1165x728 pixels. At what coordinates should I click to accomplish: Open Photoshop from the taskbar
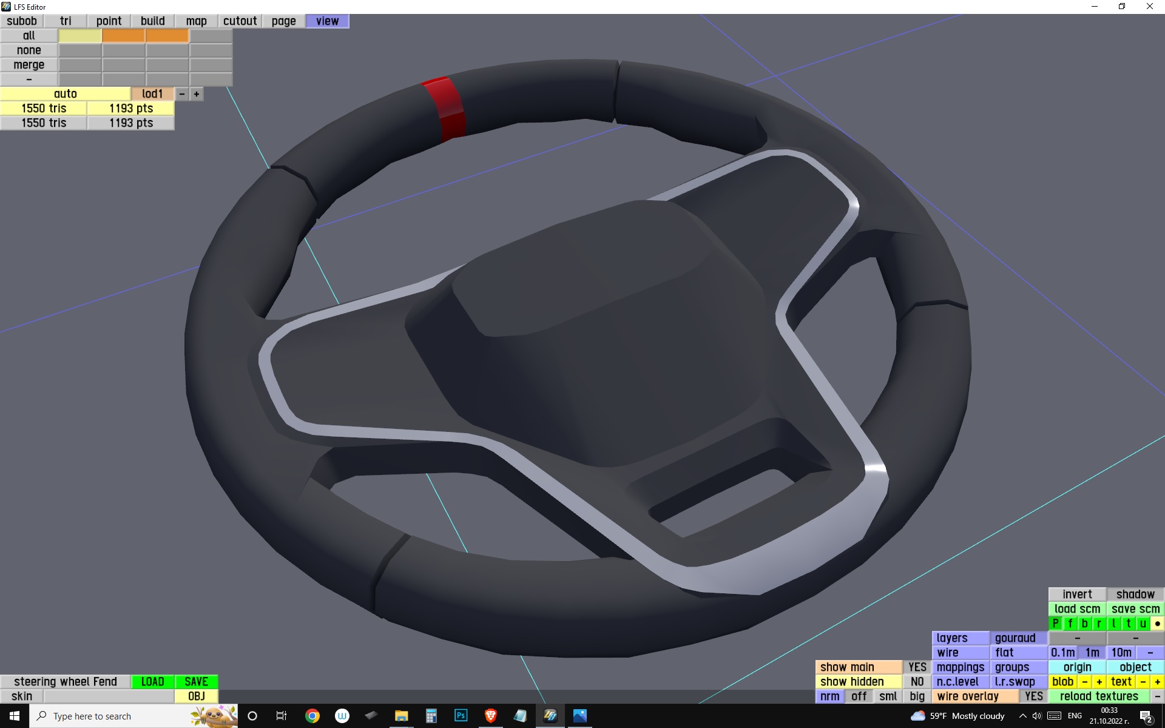461,716
